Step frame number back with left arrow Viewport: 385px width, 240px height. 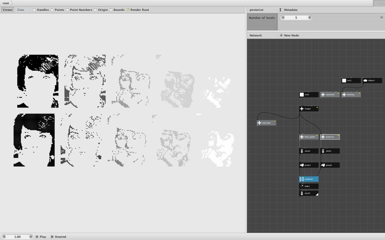(x=4, y=237)
